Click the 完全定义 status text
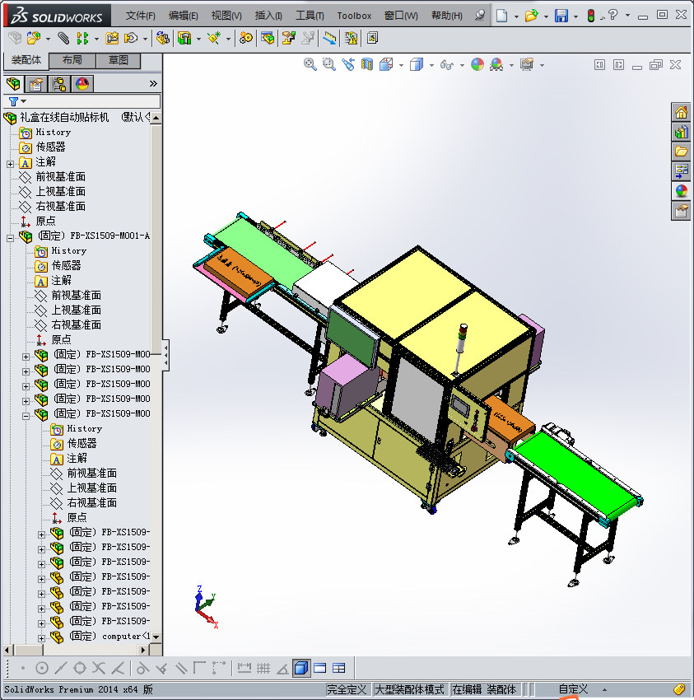The height and width of the screenshot is (700, 694). [347, 689]
